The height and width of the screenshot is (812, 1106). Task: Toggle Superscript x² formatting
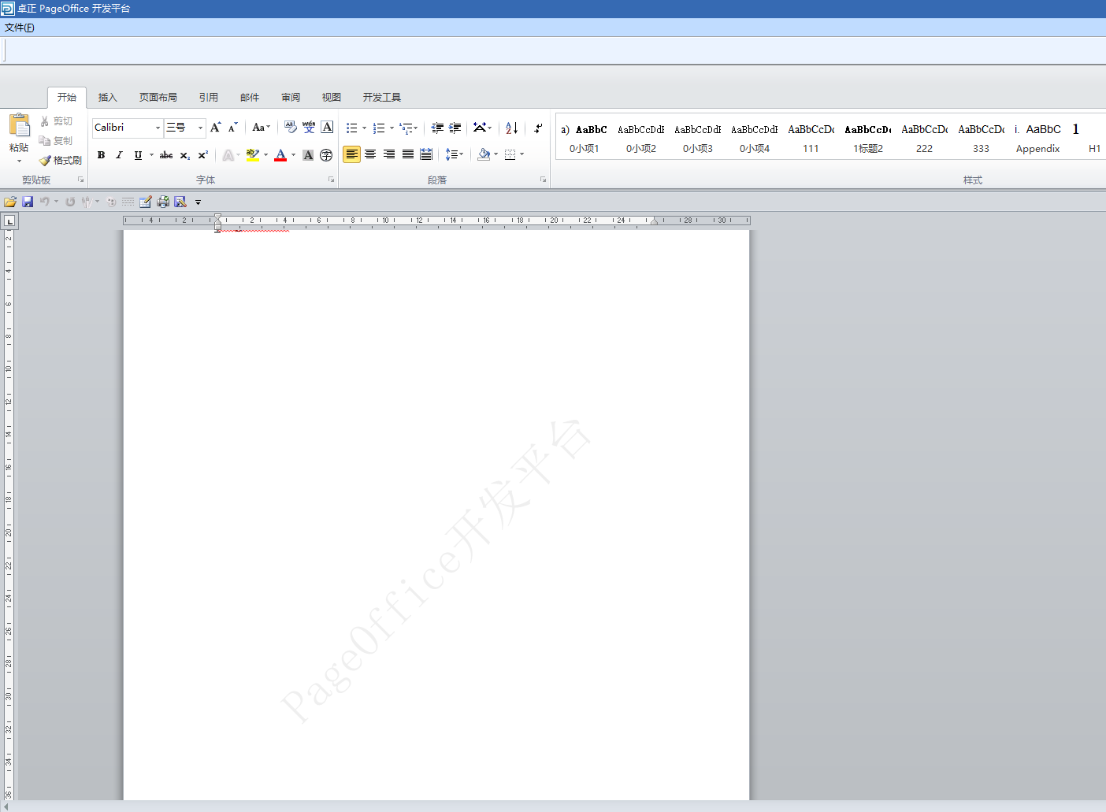pos(203,155)
